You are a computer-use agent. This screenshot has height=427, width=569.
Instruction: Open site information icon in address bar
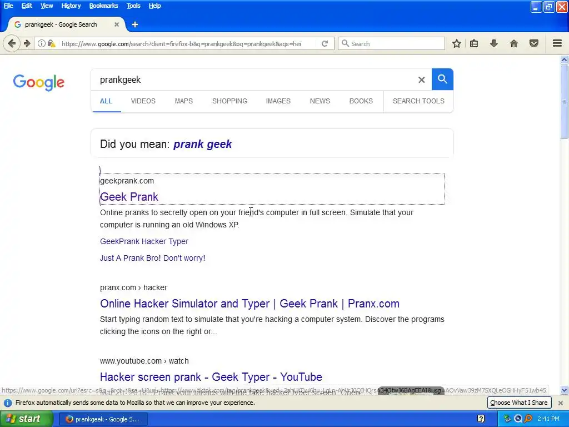[42, 43]
